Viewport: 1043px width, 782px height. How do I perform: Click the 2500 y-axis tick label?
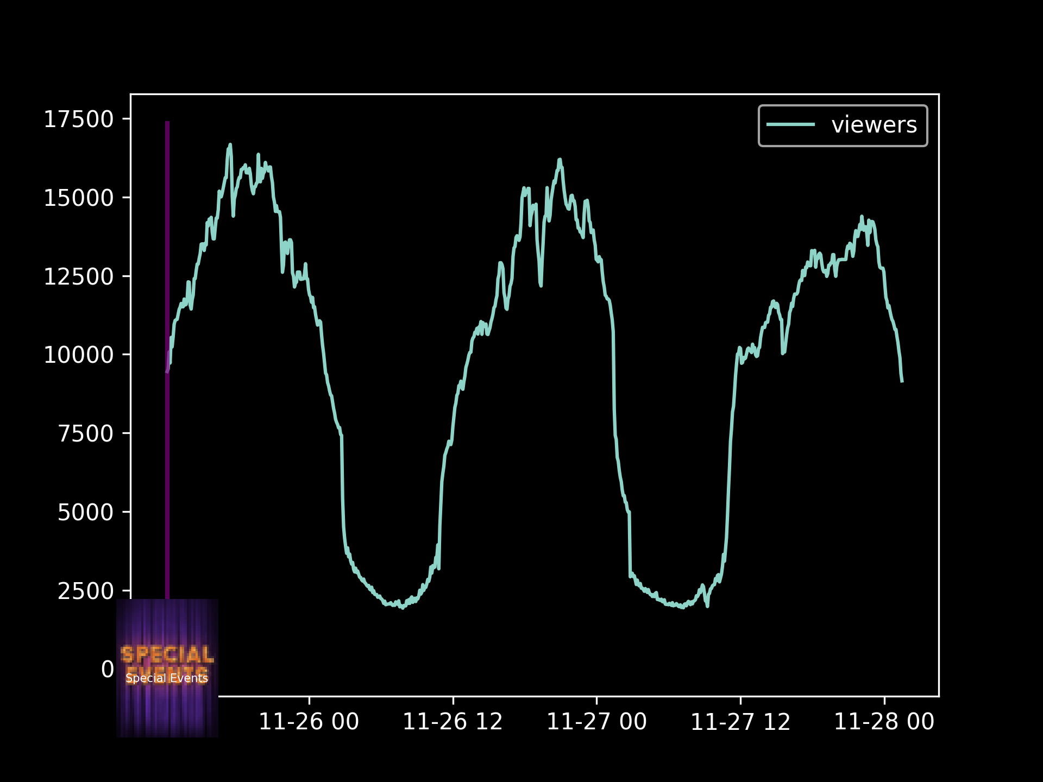click(x=86, y=591)
